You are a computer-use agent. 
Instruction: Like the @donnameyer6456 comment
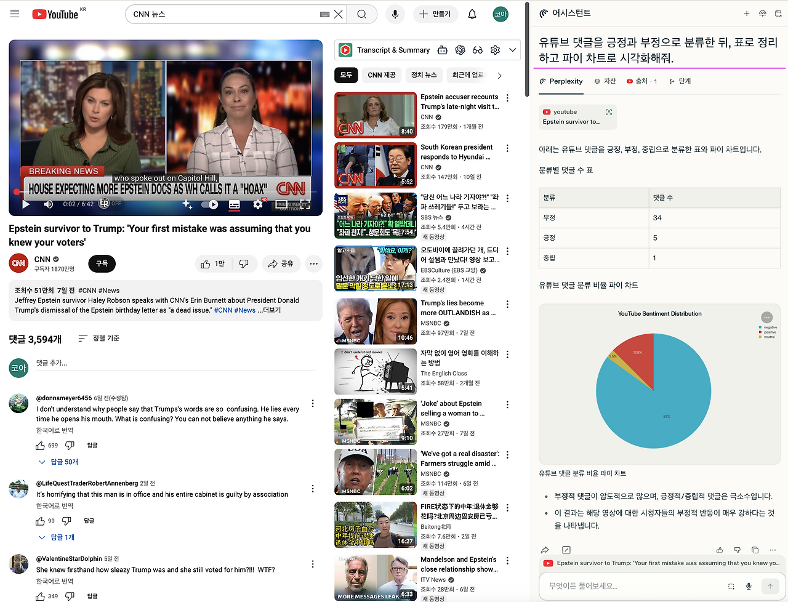pos(40,446)
